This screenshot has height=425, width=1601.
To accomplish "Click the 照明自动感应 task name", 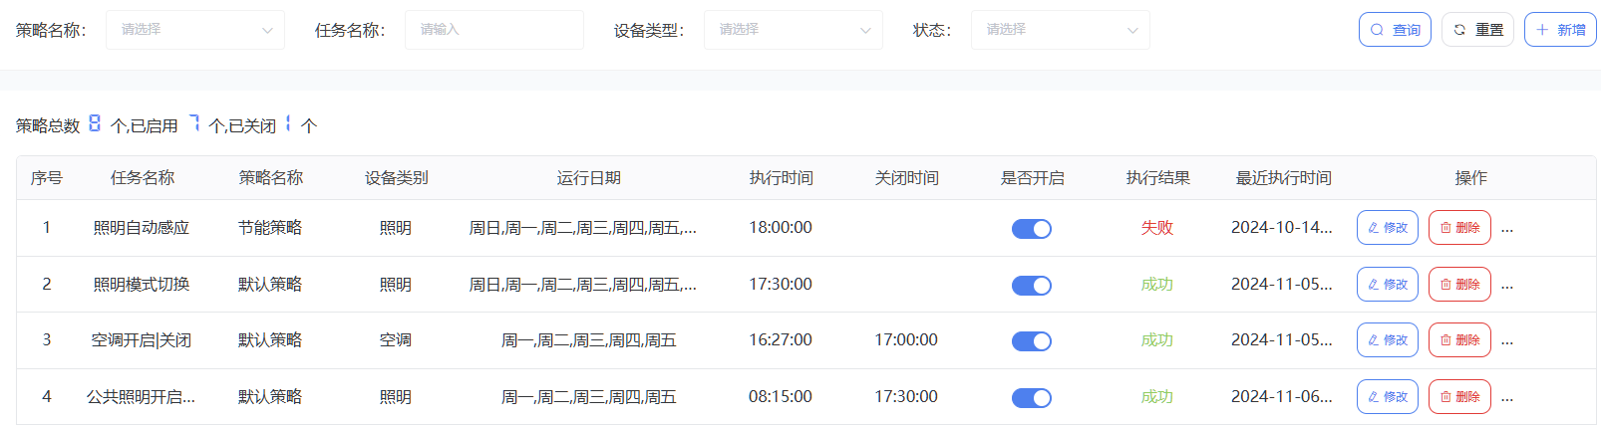I will coord(142,228).
